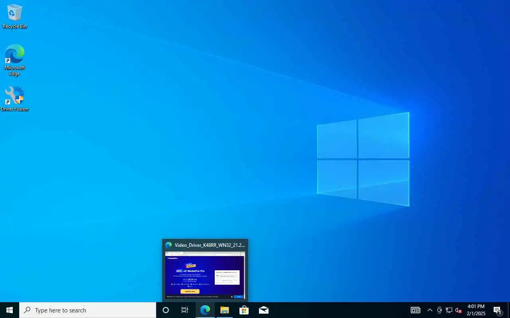510x318 pixels.
Task: Click the taskbar search box
Action: (88, 310)
